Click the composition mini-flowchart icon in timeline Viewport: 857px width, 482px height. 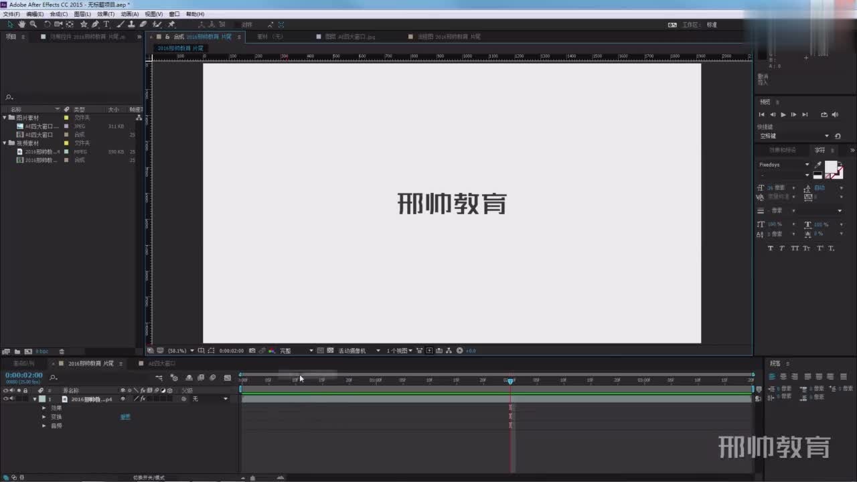point(159,378)
